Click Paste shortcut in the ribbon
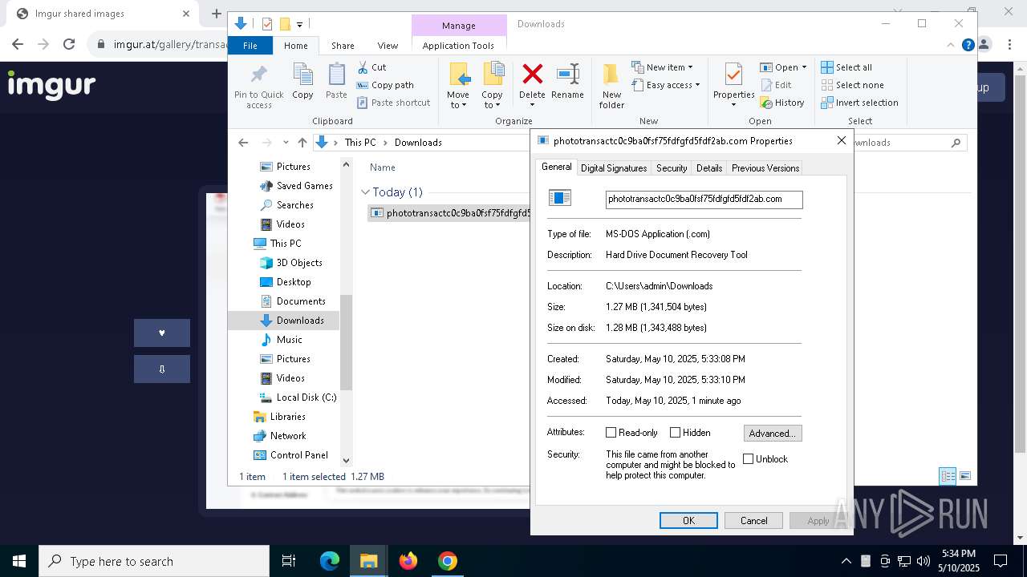 393,103
